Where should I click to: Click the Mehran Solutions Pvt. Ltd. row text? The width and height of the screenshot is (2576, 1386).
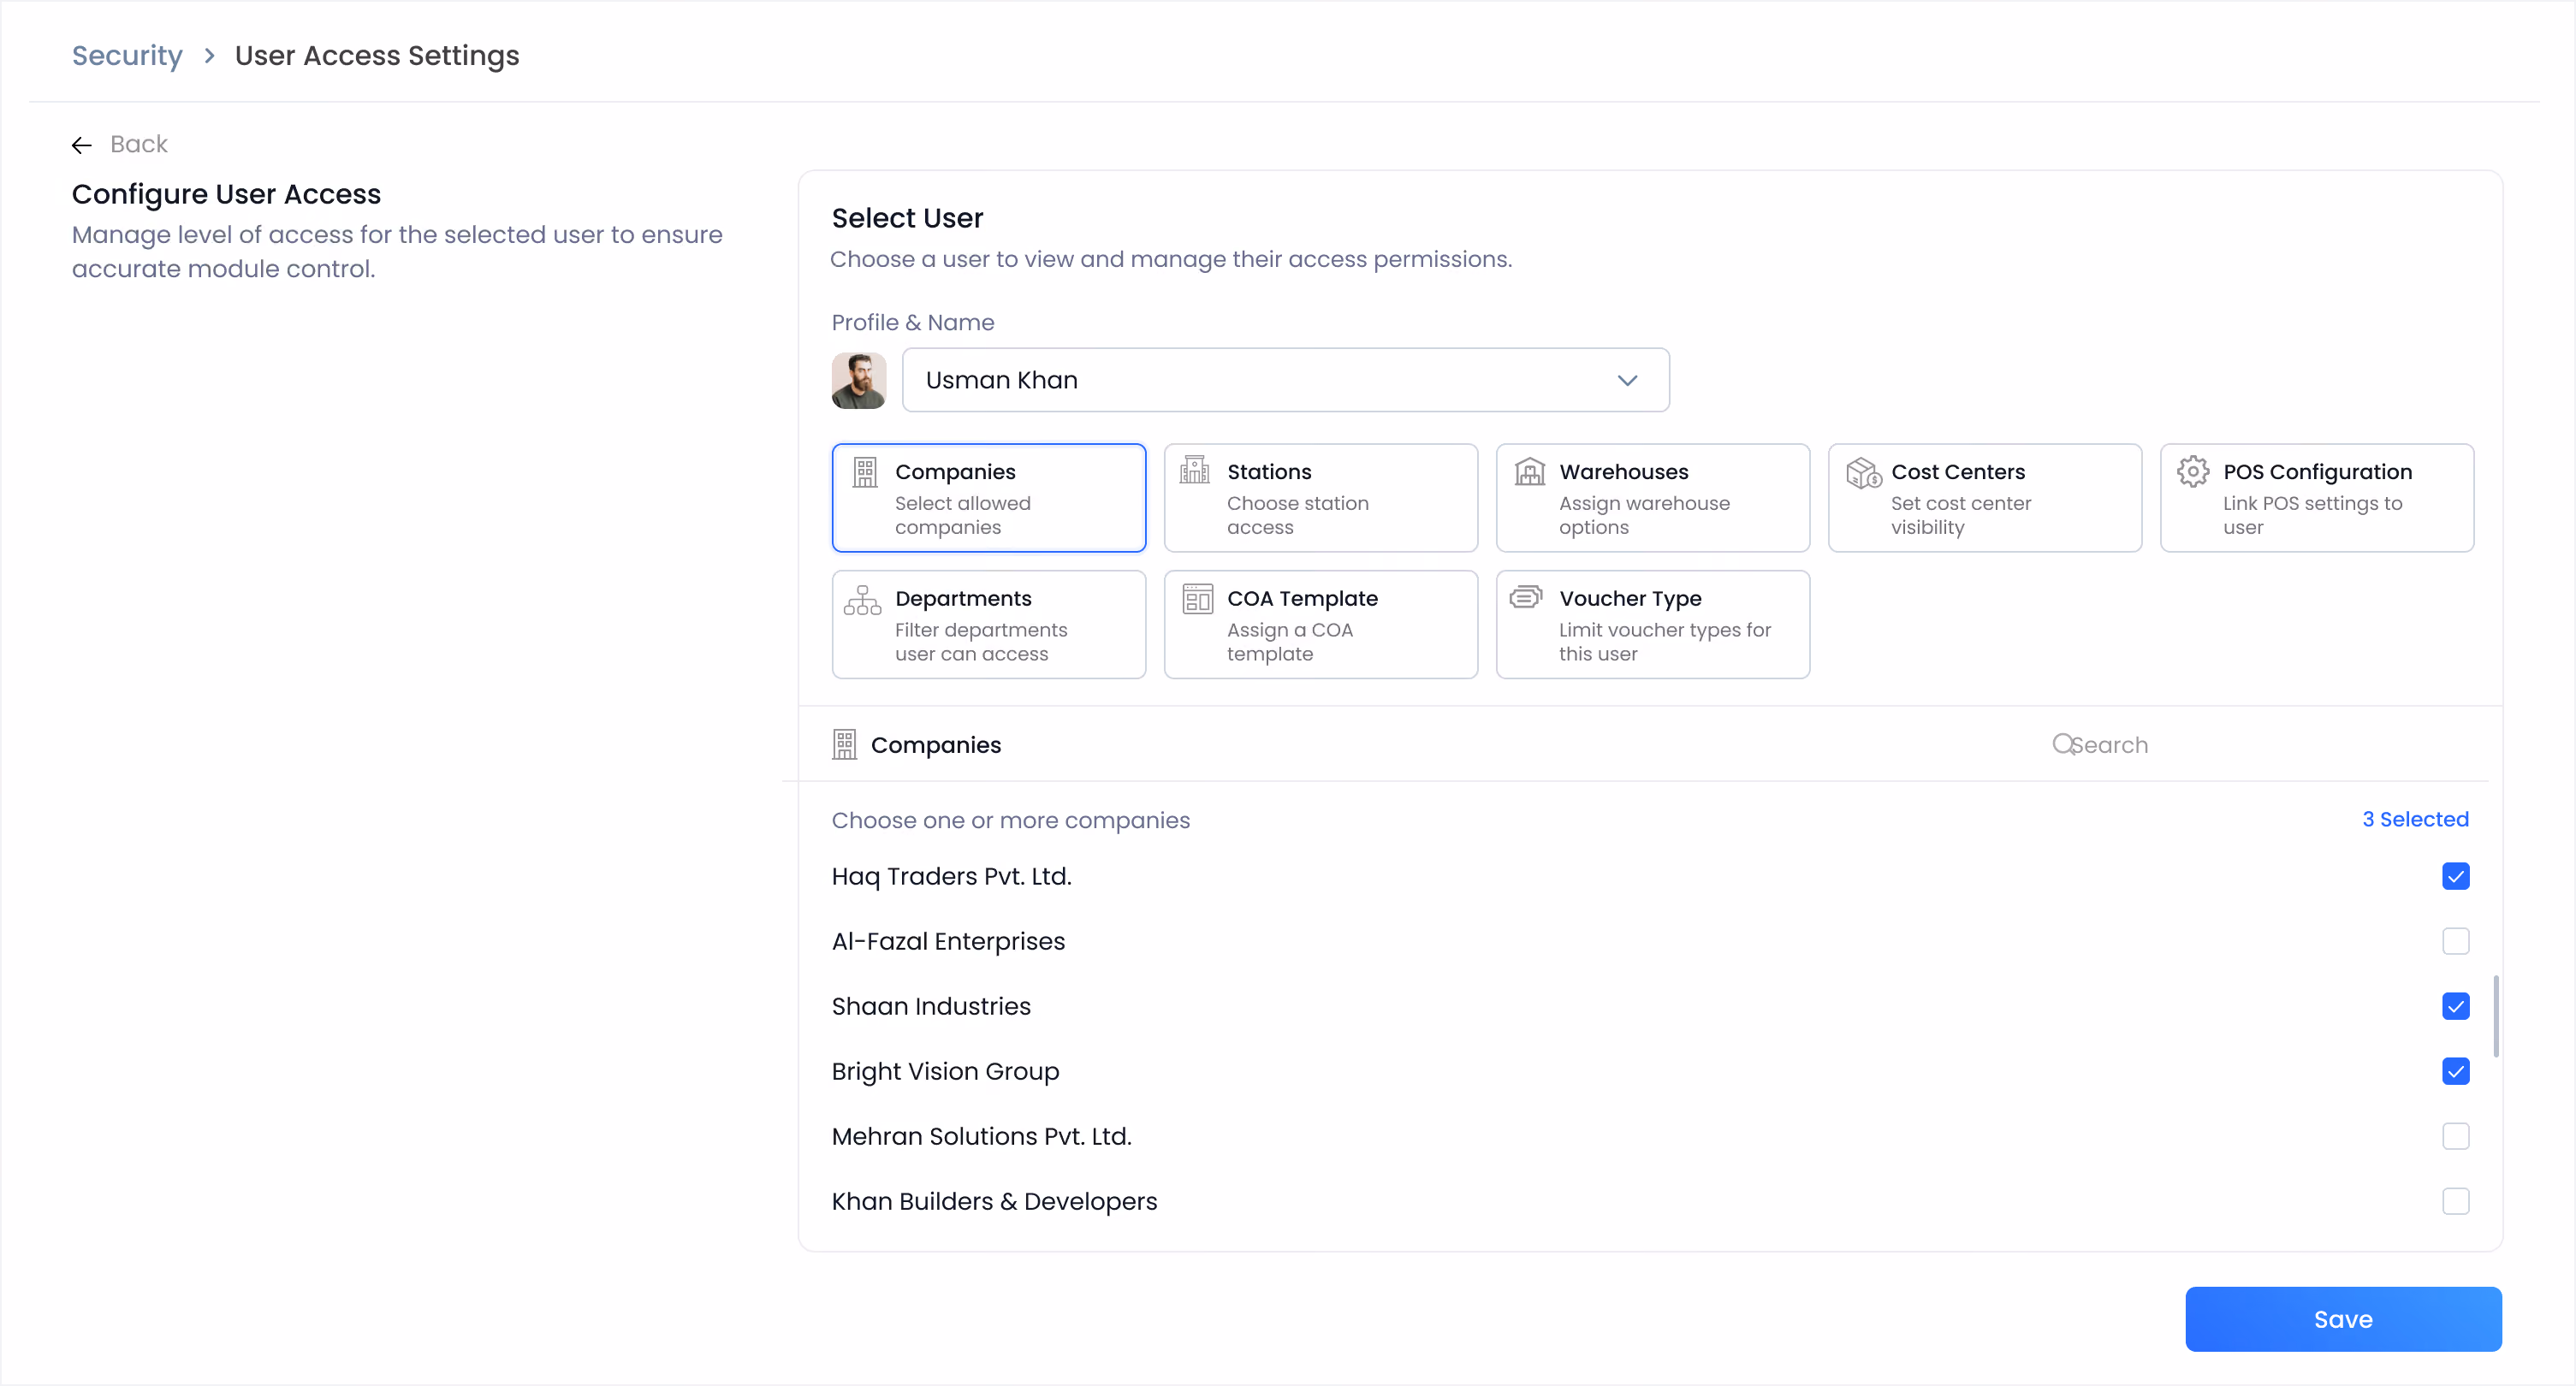click(x=981, y=1137)
